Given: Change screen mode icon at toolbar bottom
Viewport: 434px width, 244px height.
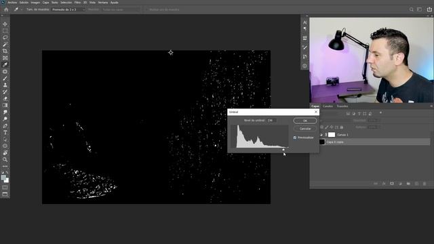Looking at the screenshot, I should (x=5, y=195).
